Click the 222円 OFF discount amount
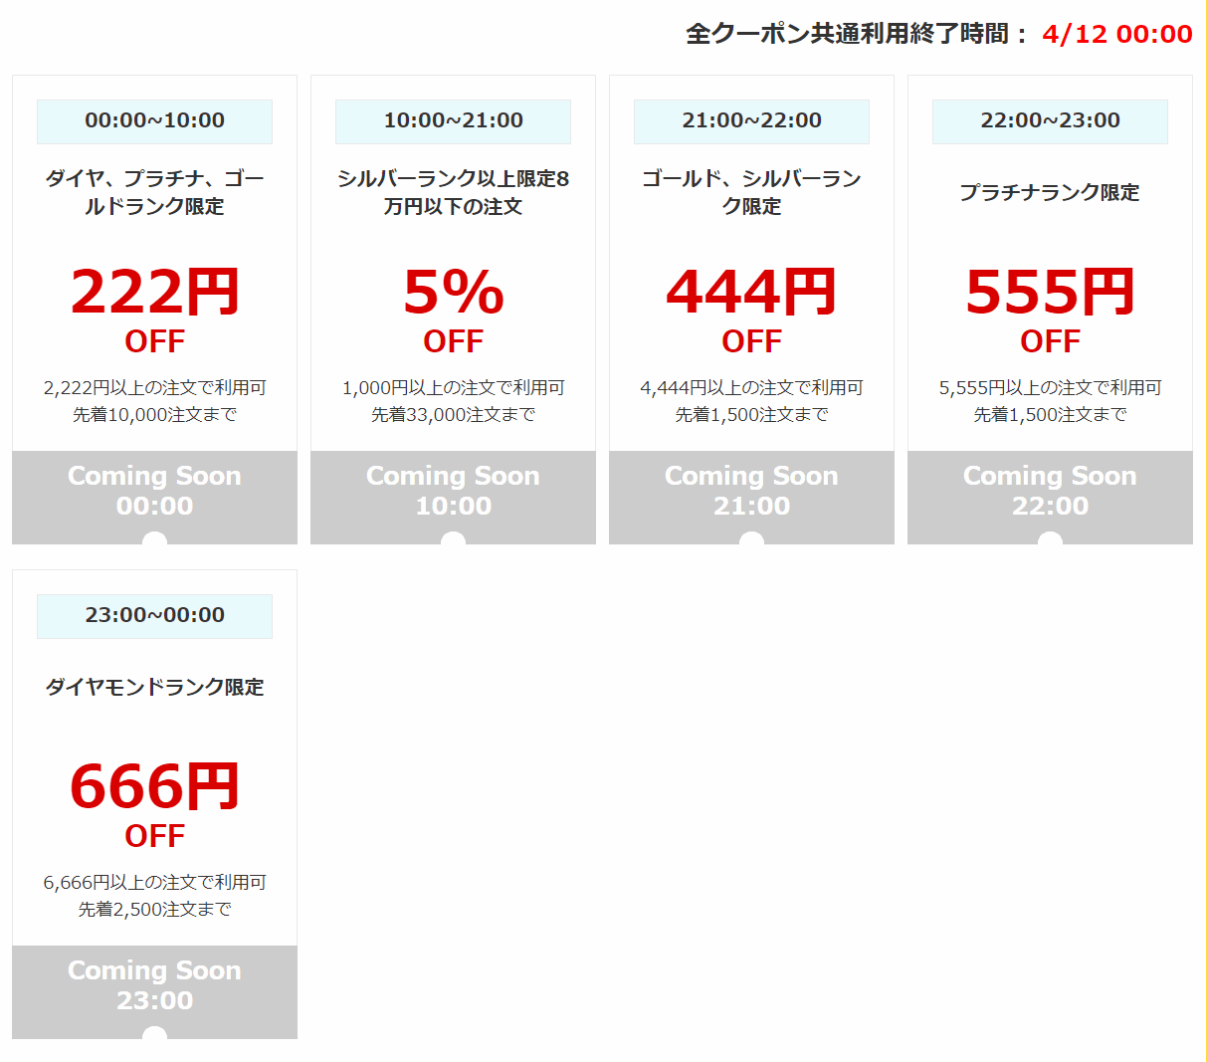The height and width of the screenshot is (1062, 1207). click(154, 311)
